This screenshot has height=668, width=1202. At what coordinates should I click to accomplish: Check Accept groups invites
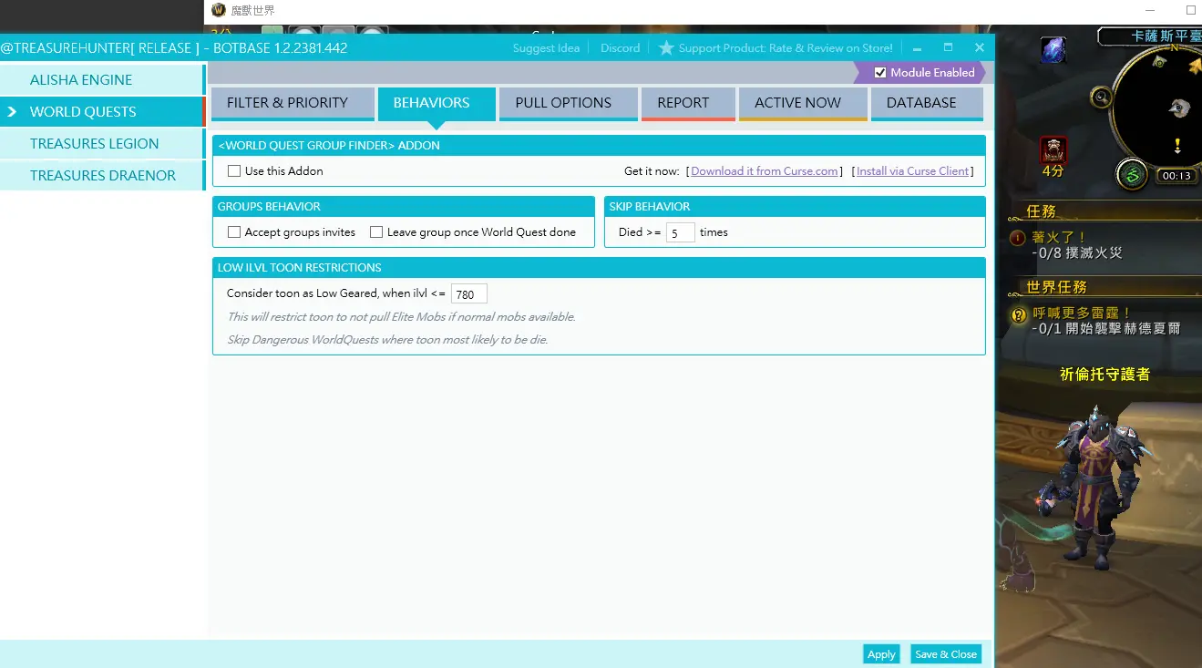click(234, 232)
